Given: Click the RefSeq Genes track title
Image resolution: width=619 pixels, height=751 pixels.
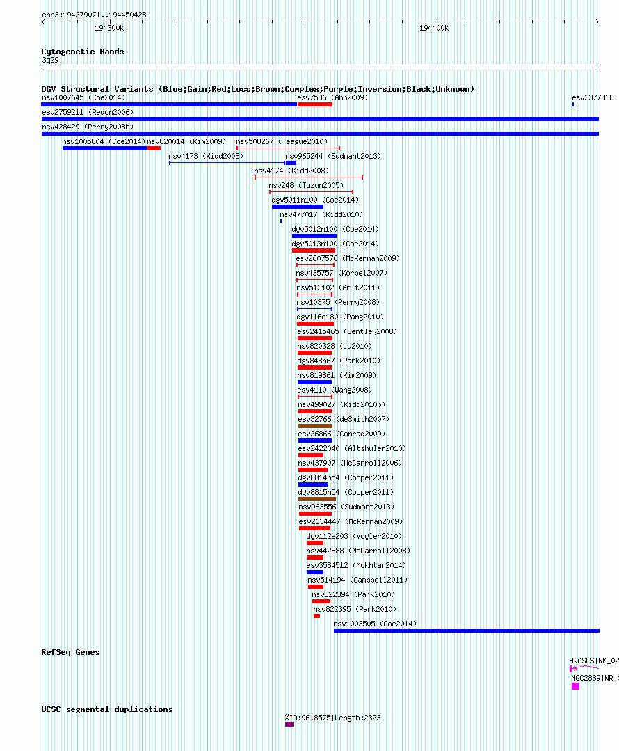Looking at the screenshot, I should 70,652.
